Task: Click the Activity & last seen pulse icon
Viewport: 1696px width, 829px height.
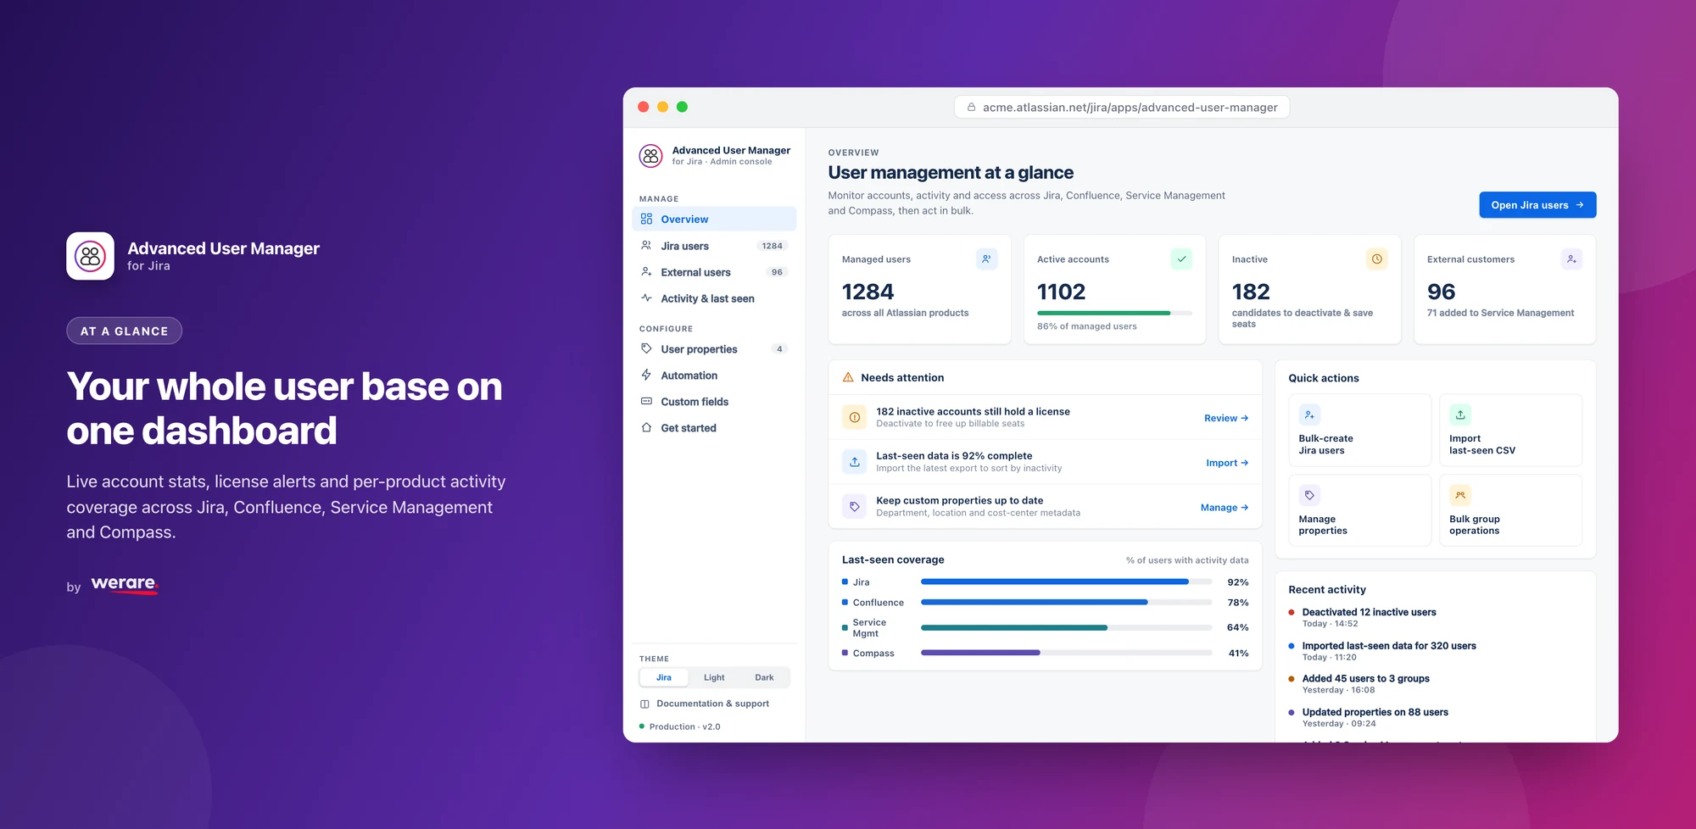Action: (x=646, y=298)
